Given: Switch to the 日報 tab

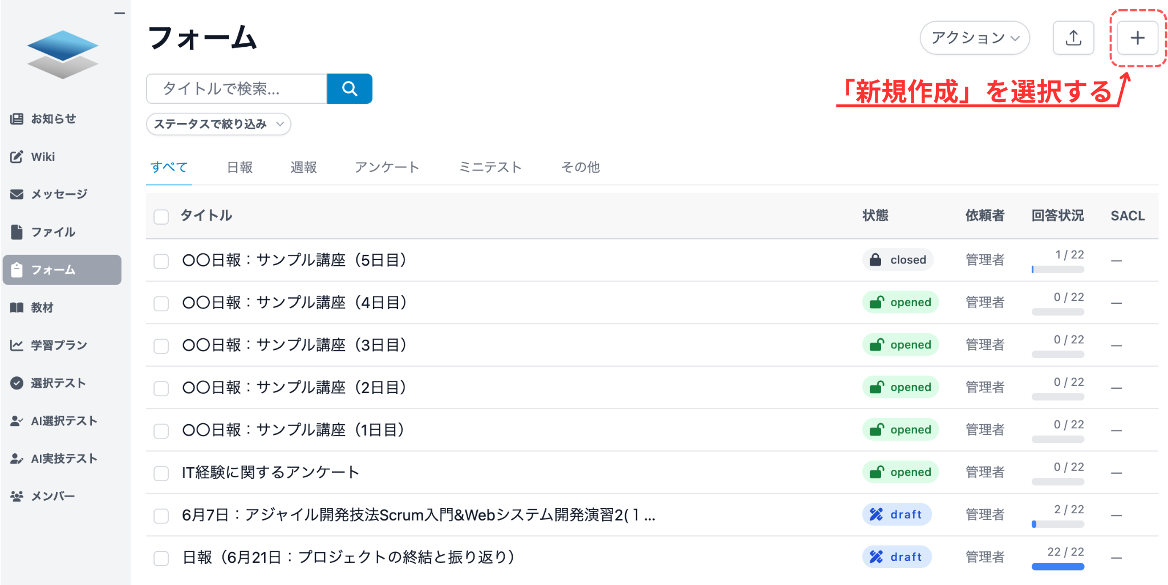Looking at the screenshot, I should 240,168.
